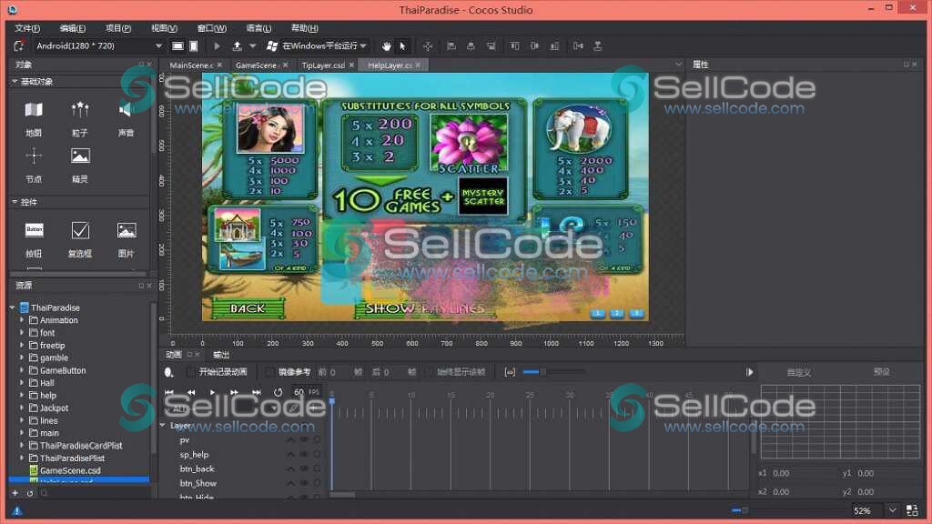
Task: Select the 地图 (Map) object icon
Action: coord(34,111)
